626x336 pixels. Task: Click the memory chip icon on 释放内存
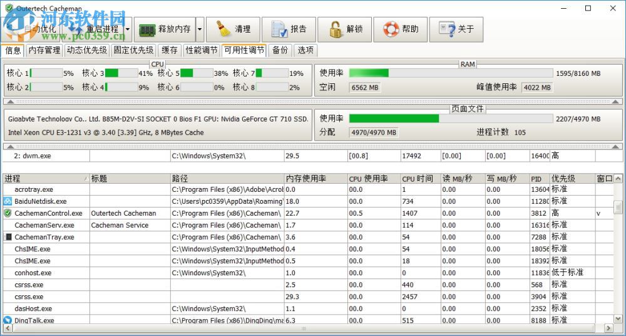click(146, 29)
